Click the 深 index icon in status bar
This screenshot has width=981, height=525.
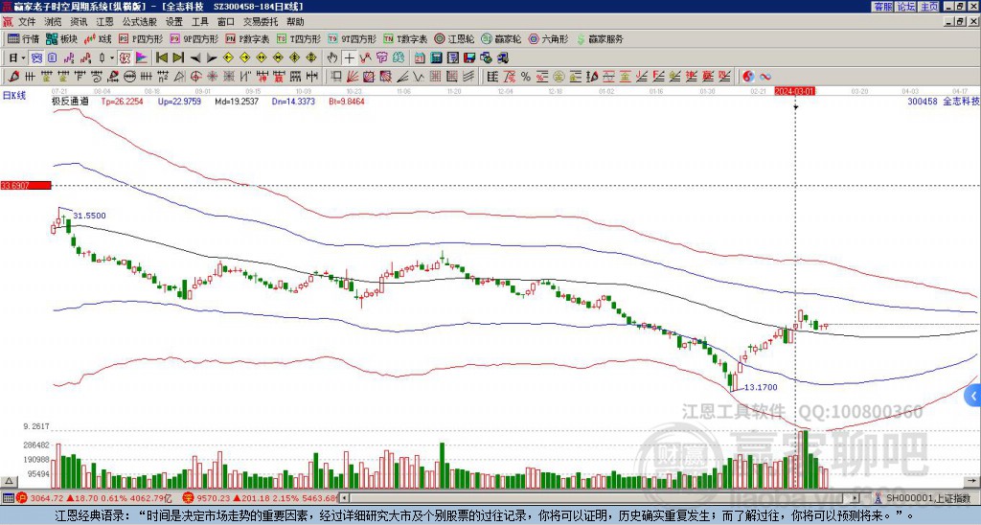tap(188, 498)
